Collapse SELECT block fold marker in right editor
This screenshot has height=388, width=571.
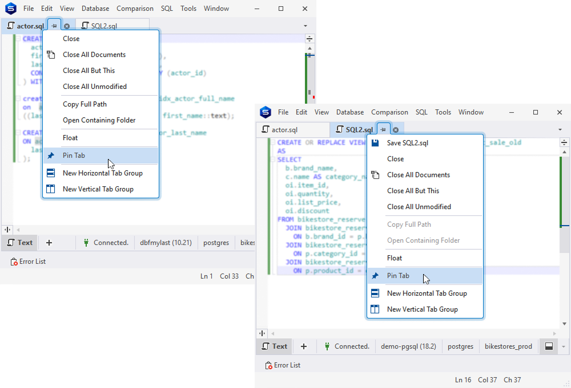click(272, 160)
